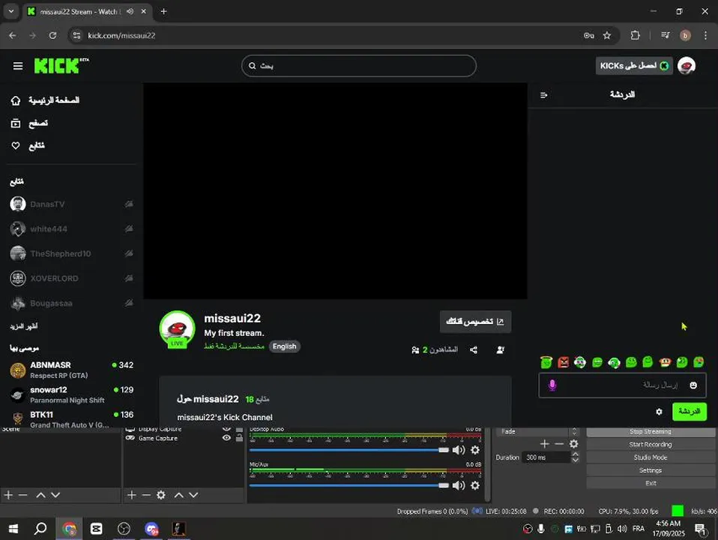Open Desktop Audio gear settings
718x540 pixels.
coord(475,450)
